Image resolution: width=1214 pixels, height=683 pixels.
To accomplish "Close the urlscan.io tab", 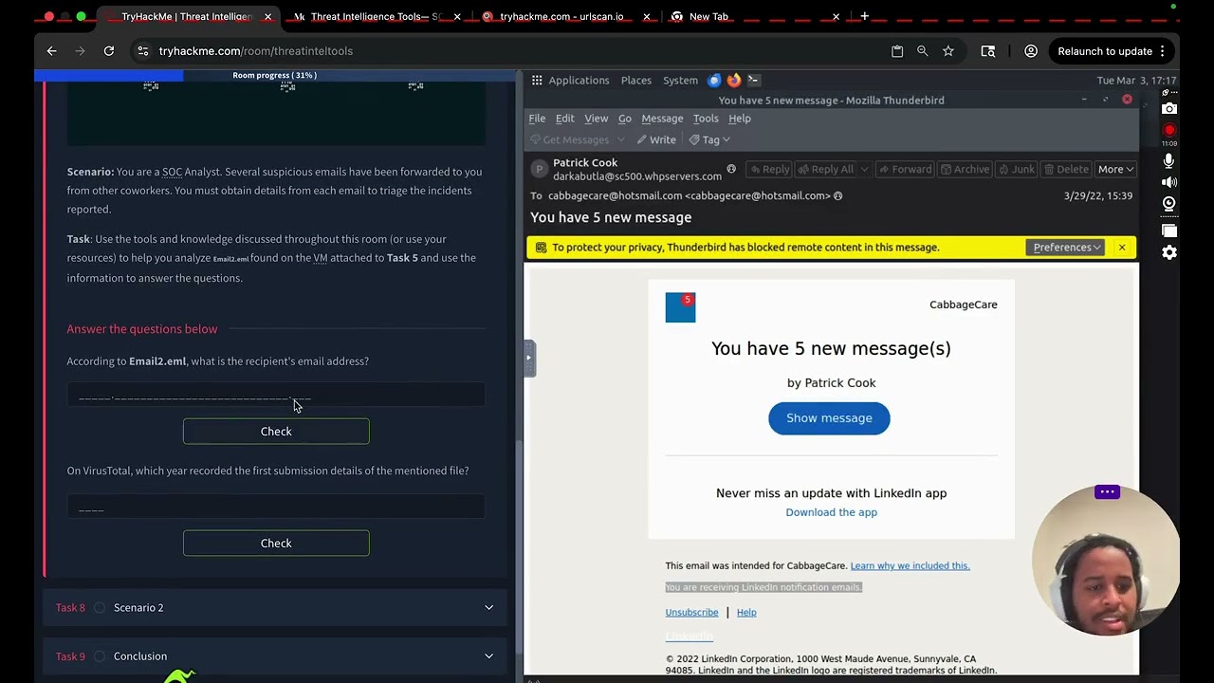I will (647, 16).
